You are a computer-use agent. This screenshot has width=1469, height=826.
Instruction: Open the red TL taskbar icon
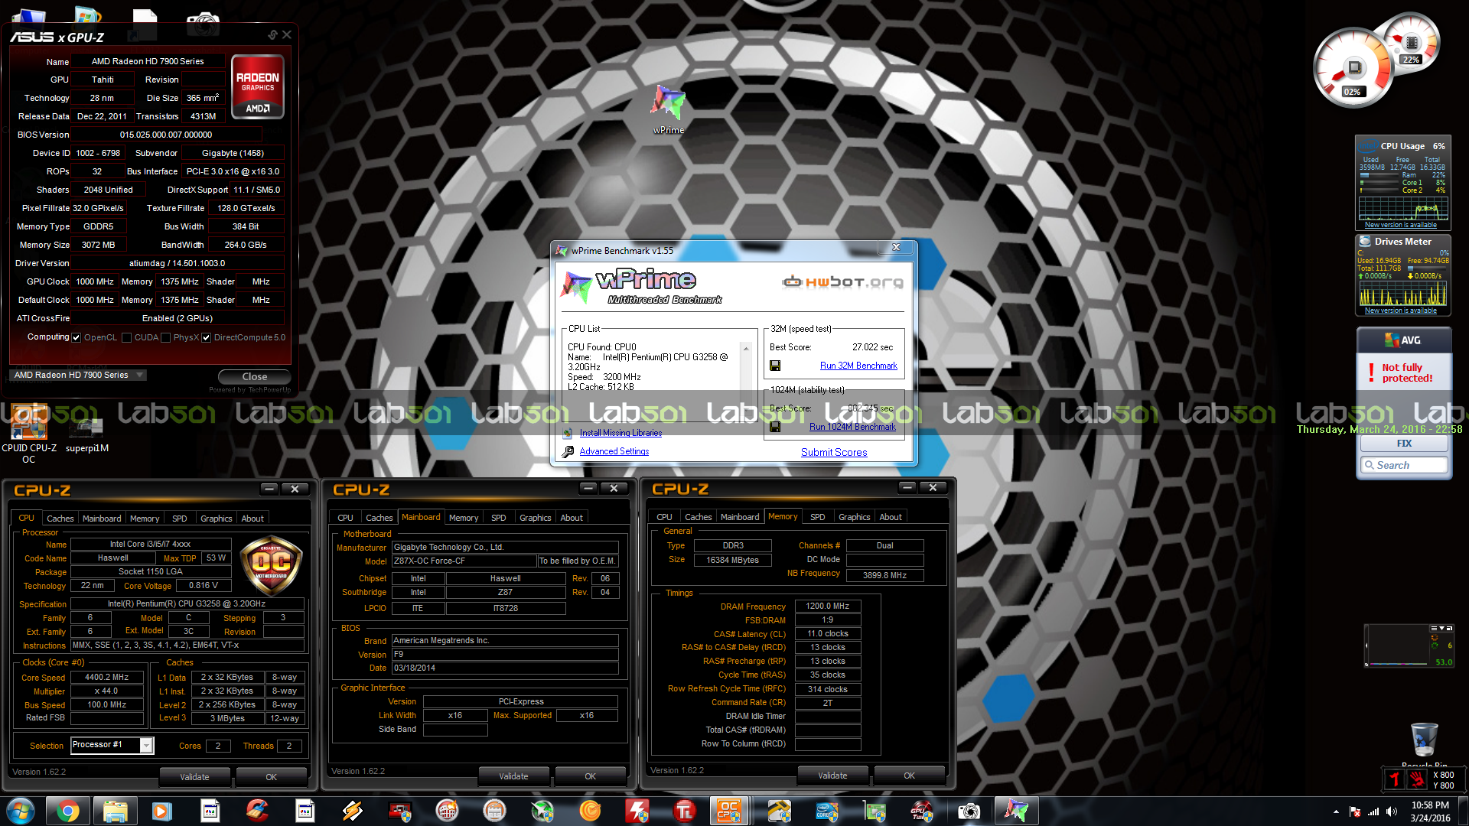tap(684, 811)
